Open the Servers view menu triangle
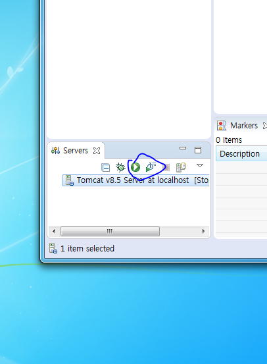The width and height of the screenshot is (267, 364). [x=200, y=165]
